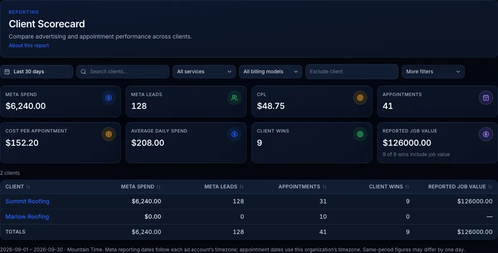Sort by Meta Leads column header
This screenshot has width=498, height=253.
click(x=224, y=187)
